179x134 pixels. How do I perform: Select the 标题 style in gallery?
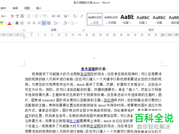(x=159, y=19)
